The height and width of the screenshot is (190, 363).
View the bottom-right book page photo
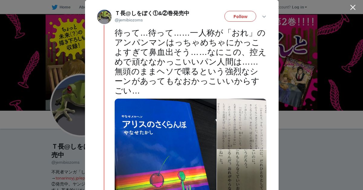click(242, 170)
